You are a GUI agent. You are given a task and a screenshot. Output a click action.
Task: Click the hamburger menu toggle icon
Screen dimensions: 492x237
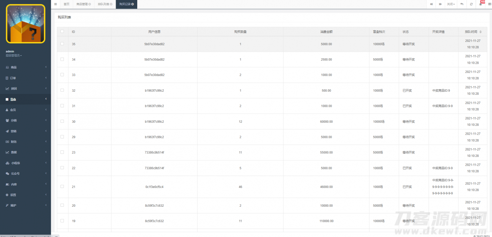pos(55,4)
